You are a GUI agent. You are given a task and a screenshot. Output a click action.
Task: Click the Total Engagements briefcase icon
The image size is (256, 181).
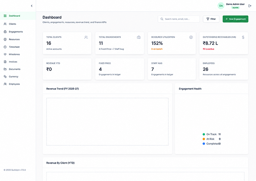point(139,38)
